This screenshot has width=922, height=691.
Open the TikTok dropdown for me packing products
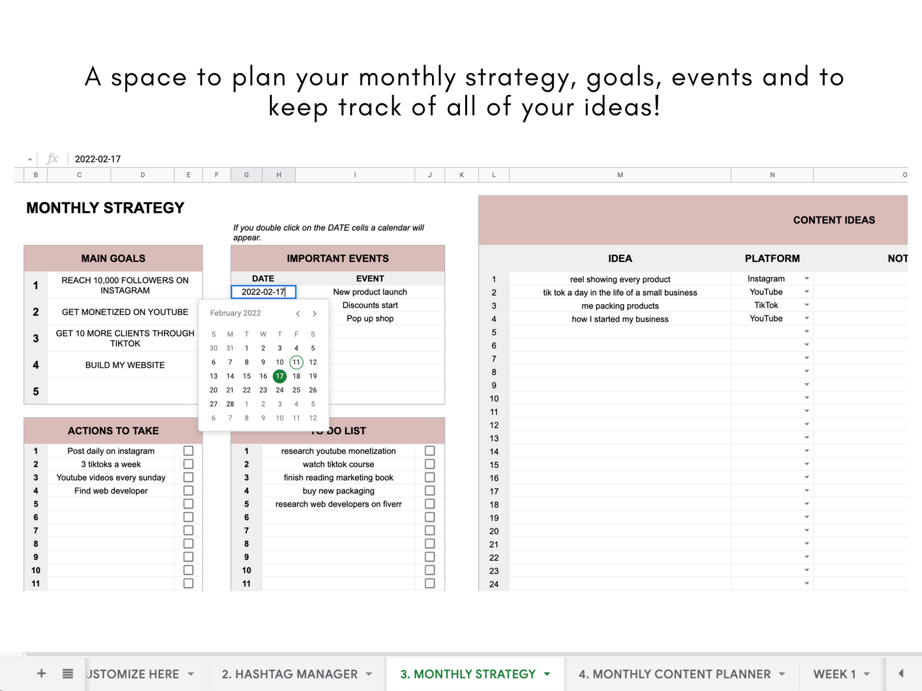pyautogui.click(x=807, y=305)
